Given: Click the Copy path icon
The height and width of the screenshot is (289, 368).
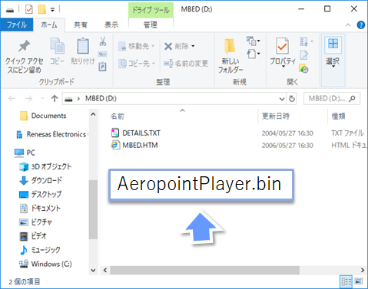Looking at the screenshot, I should click(x=103, y=54).
